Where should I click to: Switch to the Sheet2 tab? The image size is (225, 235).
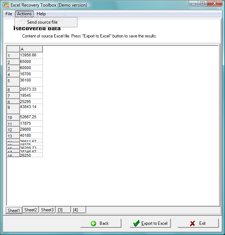click(x=31, y=210)
